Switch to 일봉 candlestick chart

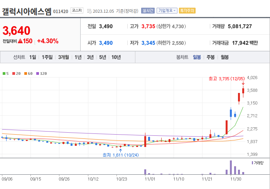[x=197, y=57]
